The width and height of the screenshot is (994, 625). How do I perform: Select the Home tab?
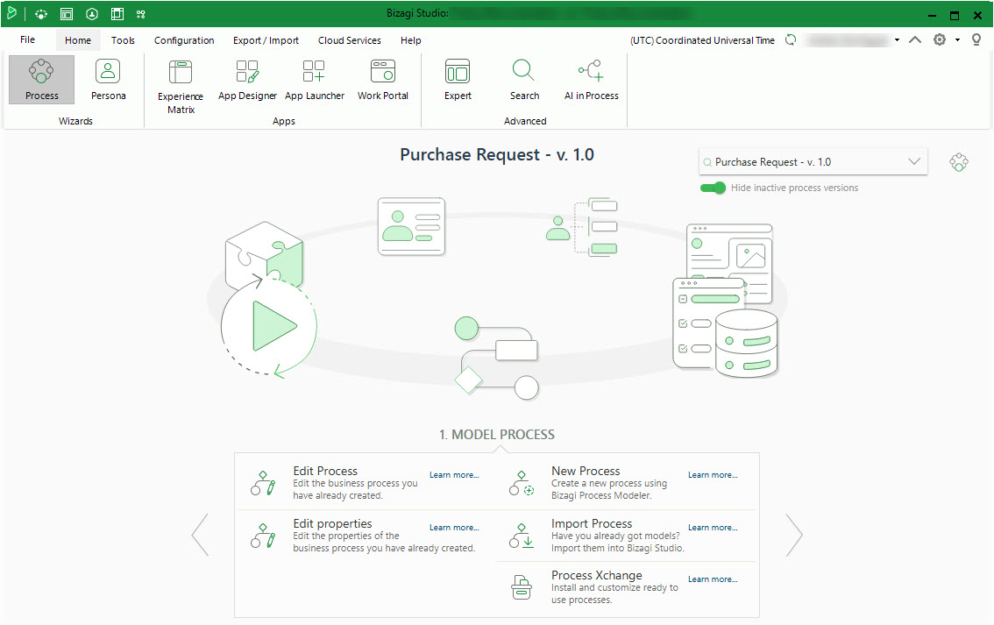point(78,40)
